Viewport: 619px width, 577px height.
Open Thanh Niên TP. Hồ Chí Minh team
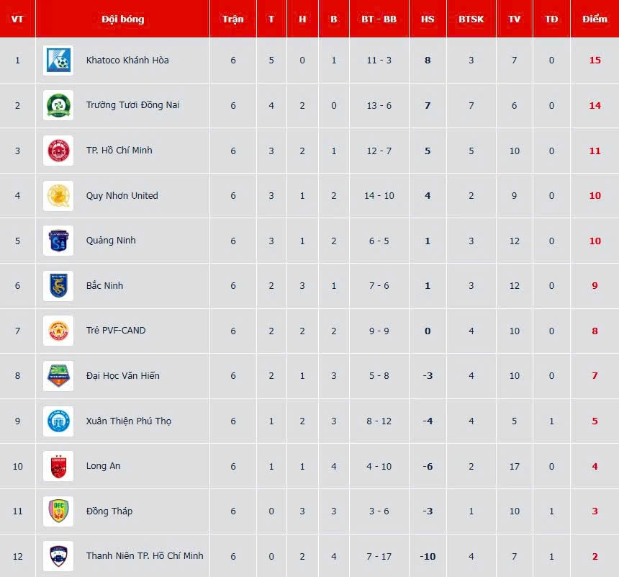pyautogui.click(x=144, y=556)
